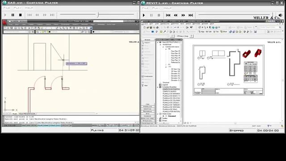Rewind the REVIT L.avi video
Viewport: 286px width, 161px height.
176,15
